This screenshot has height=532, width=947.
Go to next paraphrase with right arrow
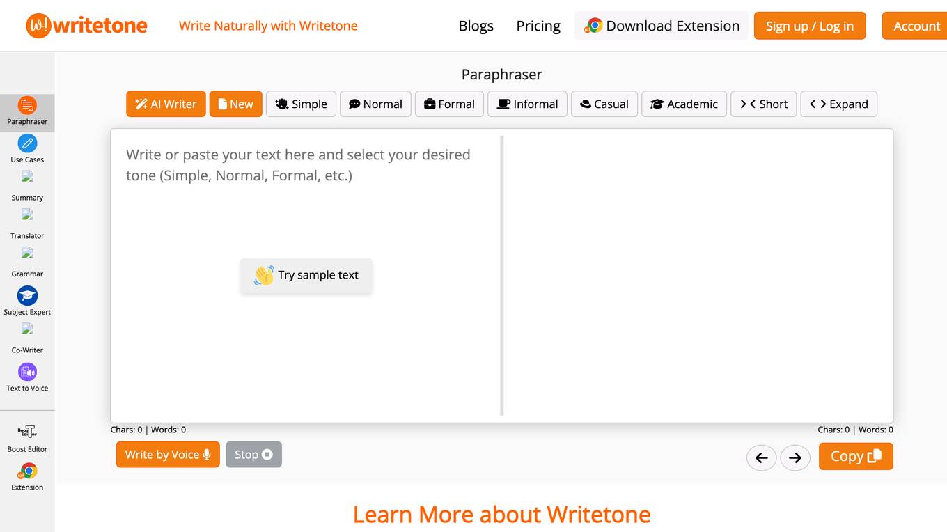(795, 457)
